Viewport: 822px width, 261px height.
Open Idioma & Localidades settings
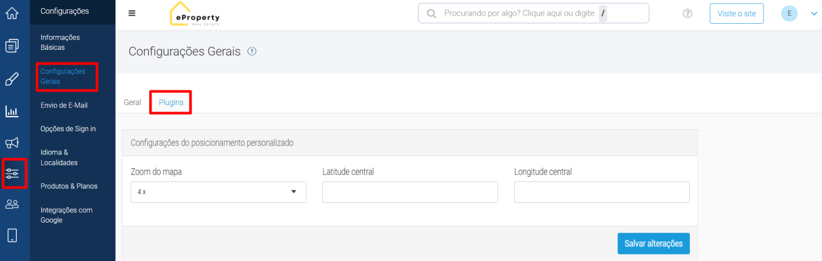59,158
